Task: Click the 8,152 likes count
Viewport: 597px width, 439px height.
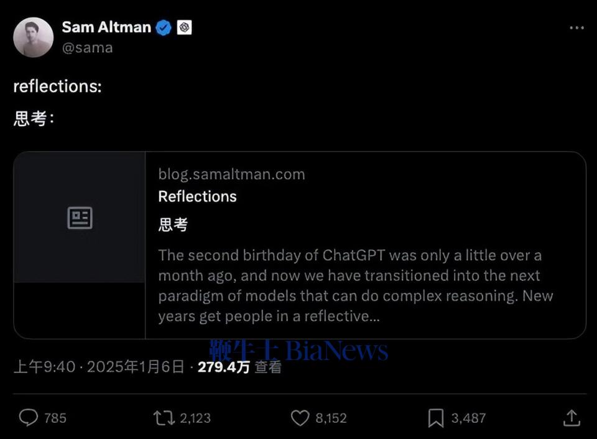Action: click(331, 418)
